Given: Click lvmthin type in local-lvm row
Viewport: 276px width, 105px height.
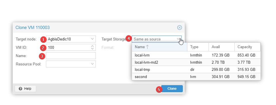Looking at the screenshot, I should click(x=198, y=55).
